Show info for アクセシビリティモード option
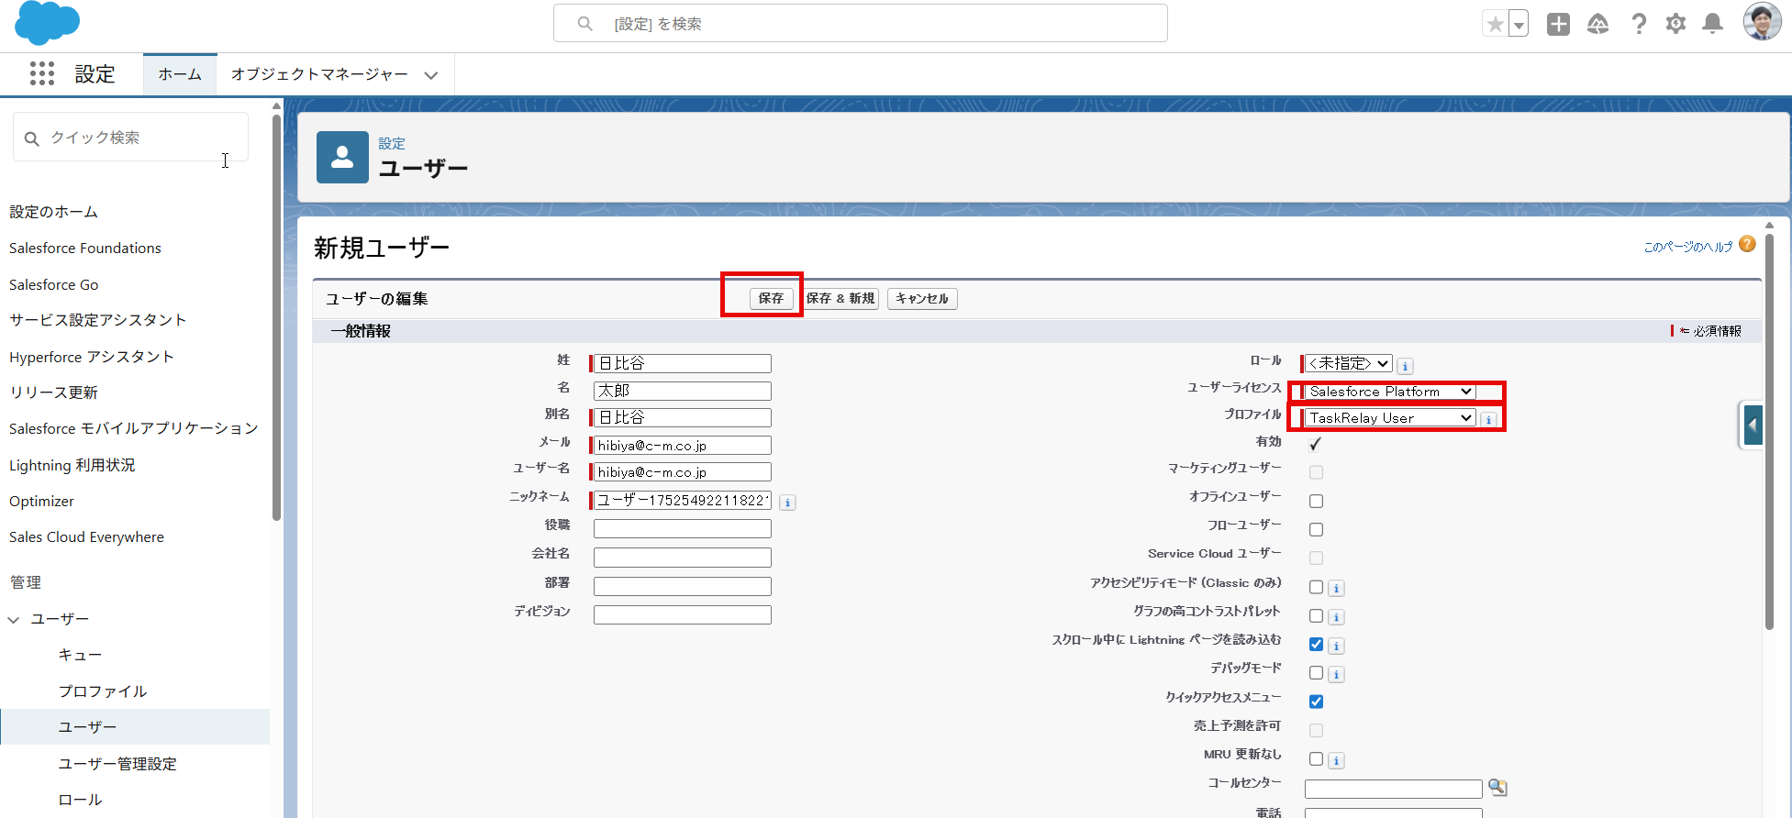The height and width of the screenshot is (818, 1792). [1336, 589]
